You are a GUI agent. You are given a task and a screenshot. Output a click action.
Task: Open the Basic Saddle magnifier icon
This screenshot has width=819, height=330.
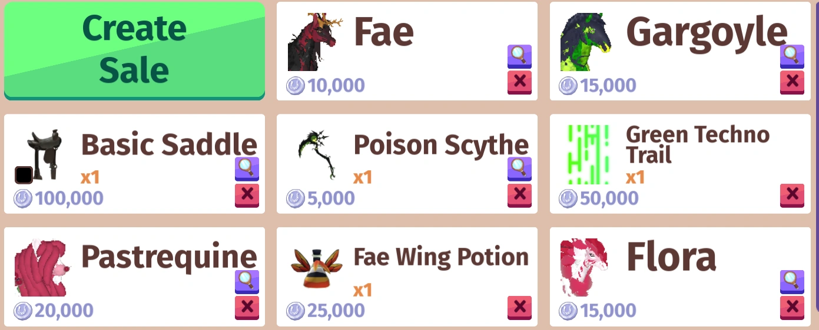click(247, 169)
